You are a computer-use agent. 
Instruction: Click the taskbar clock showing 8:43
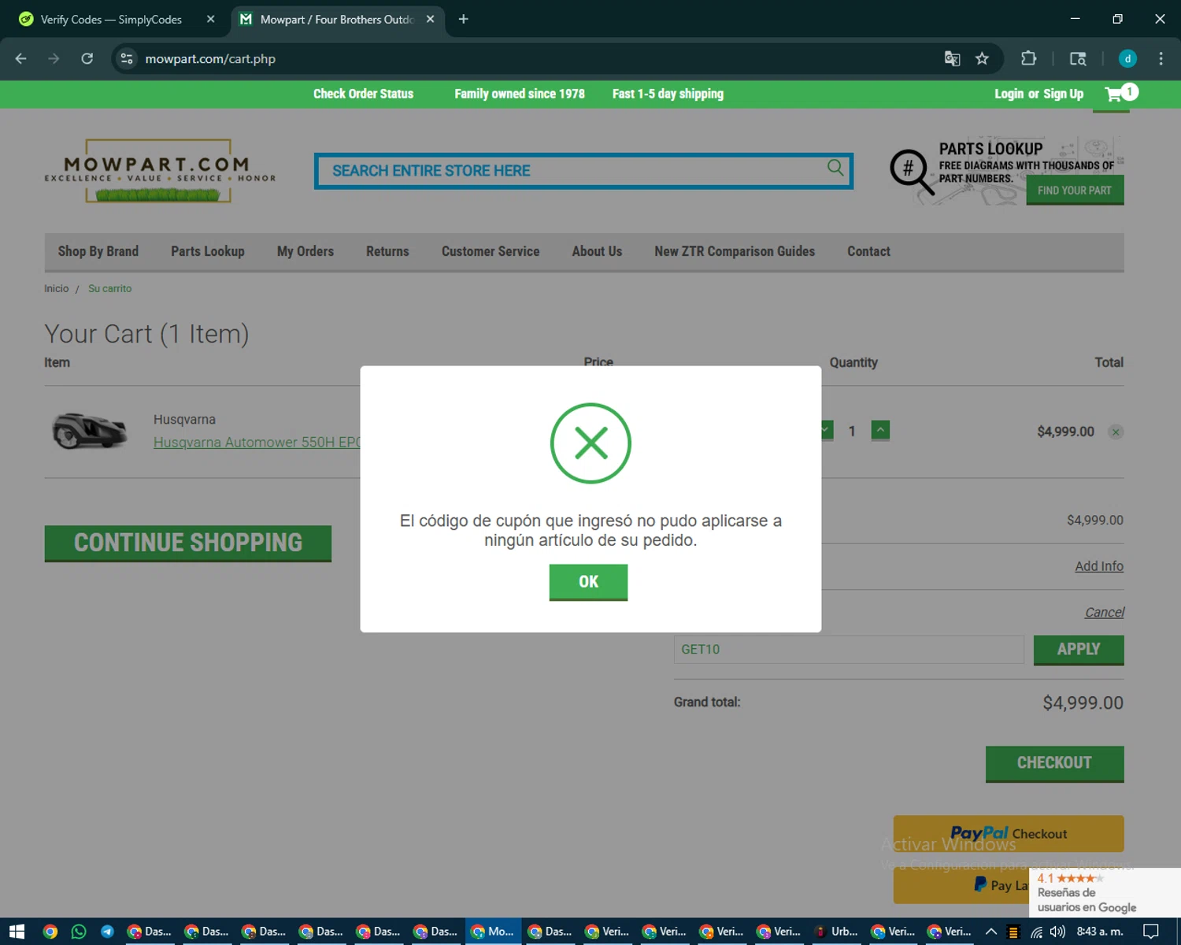tap(1100, 932)
